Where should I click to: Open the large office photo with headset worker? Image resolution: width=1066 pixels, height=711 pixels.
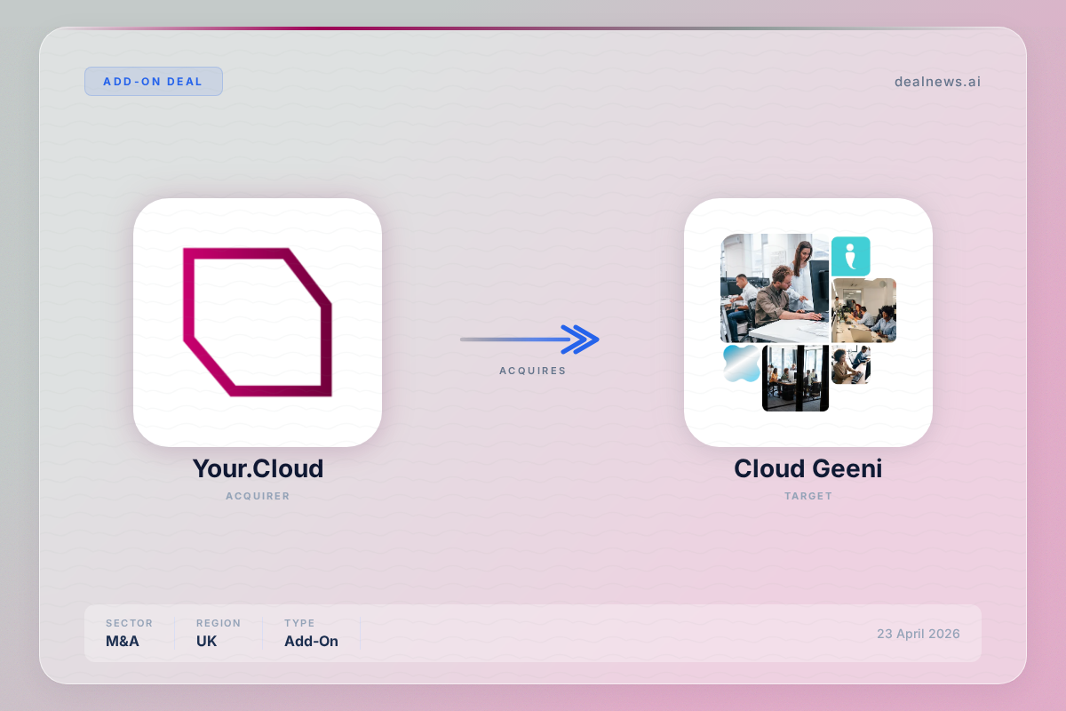[774, 288]
